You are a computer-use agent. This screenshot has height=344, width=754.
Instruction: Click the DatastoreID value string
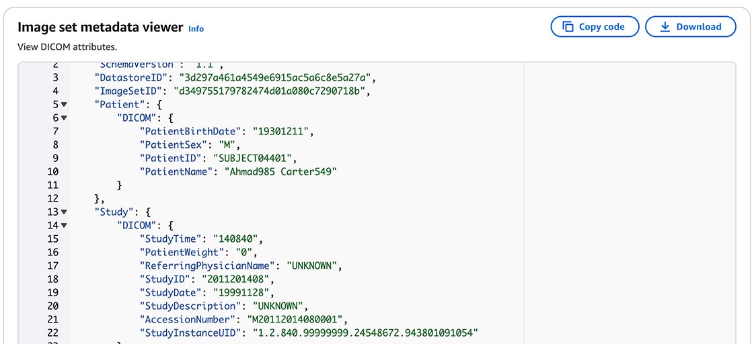pos(275,77)
